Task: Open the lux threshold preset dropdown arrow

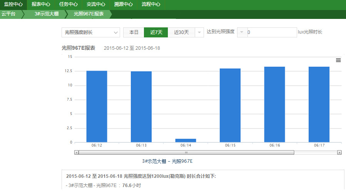Action: (x=242, y=32)
